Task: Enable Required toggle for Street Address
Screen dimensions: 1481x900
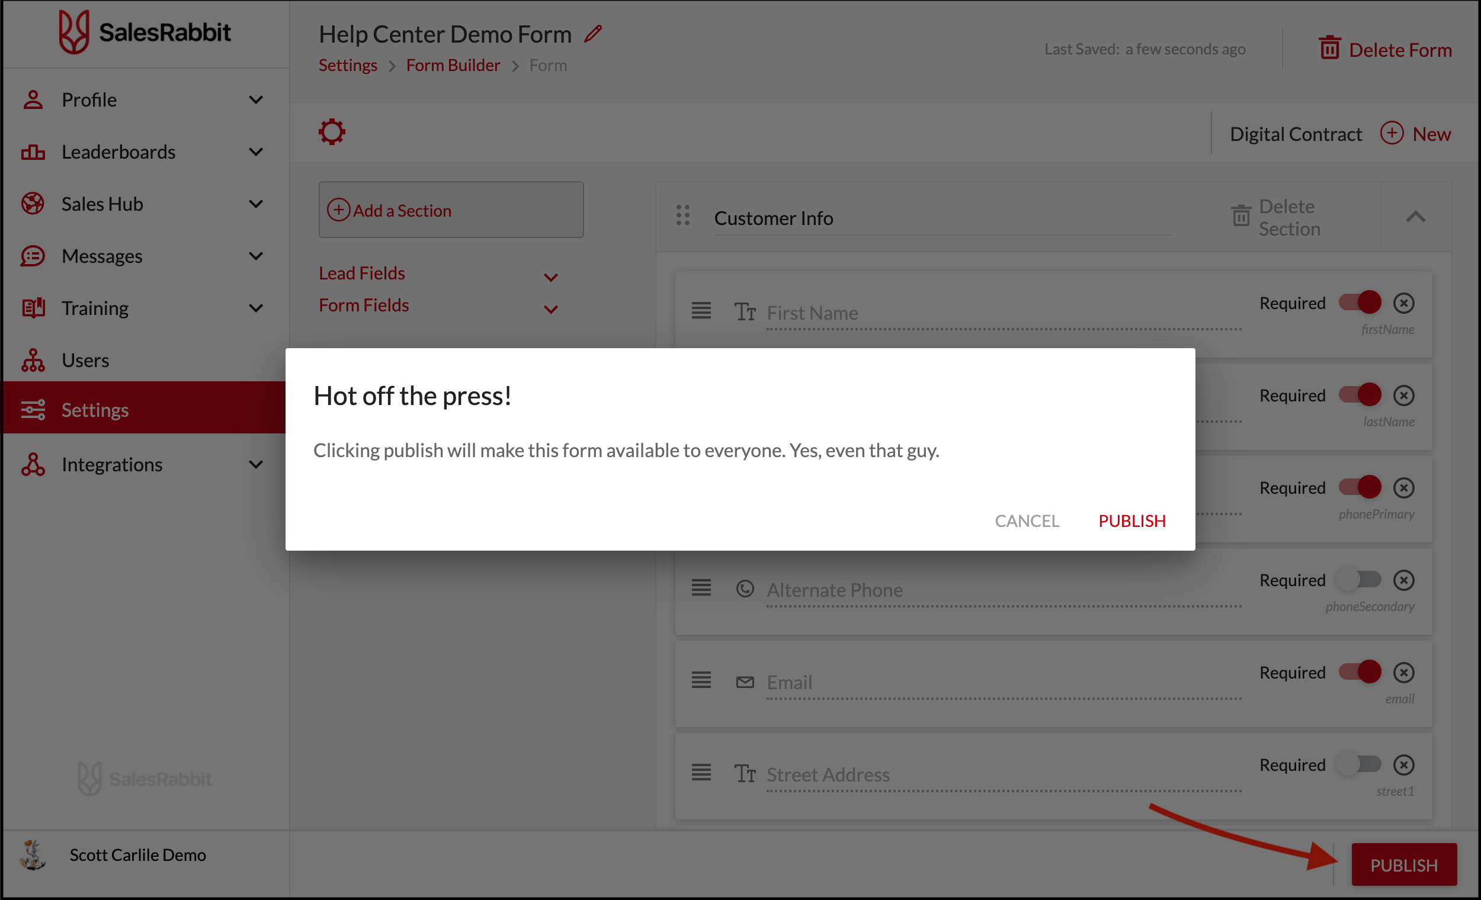Action: coord(1359,765)
